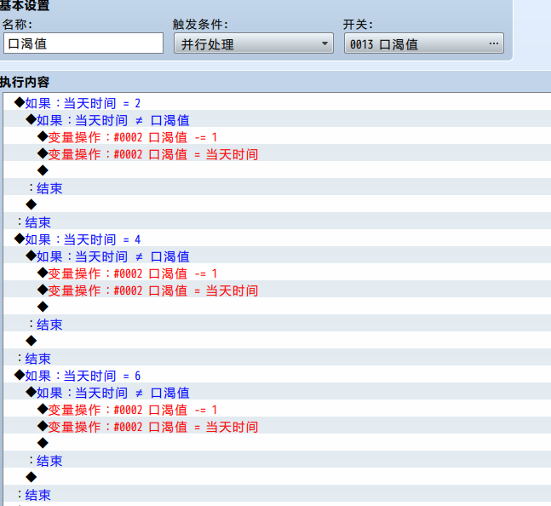The width and height of the screenshot is (551, 506).
Task: Select 如果:当天时间 ≠ 口渴值 inside the = 2 block
Action: (277, 119)
